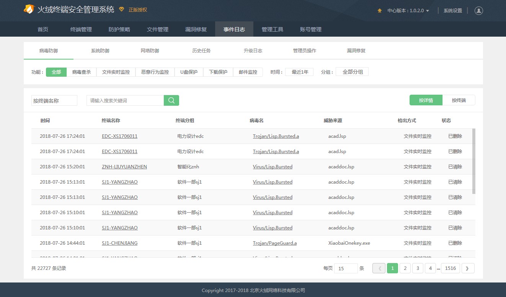Open terminal link EDC-XS1706011 in first row

click(119, 136)
